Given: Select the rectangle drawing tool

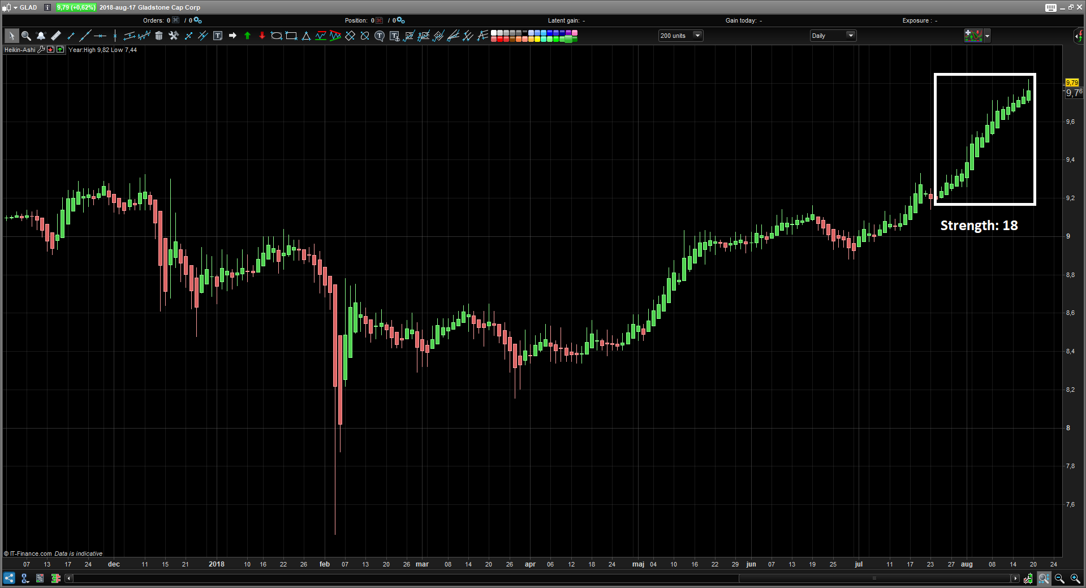Looking at the screenshot, I should click(291, 36).
